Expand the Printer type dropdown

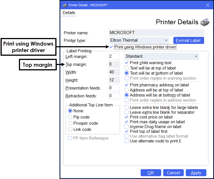tap(166, 40)
